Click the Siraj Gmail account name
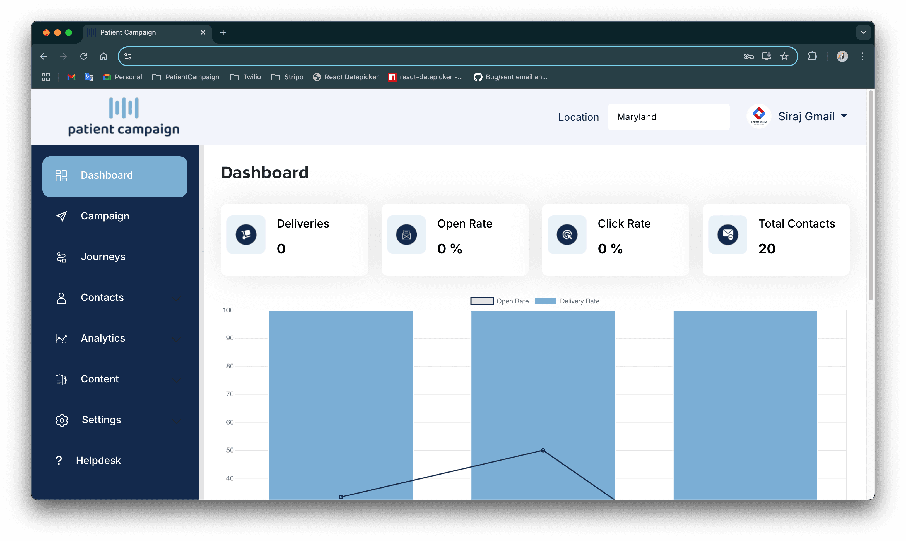Screen dimensions: 906x541 (806, 116)
